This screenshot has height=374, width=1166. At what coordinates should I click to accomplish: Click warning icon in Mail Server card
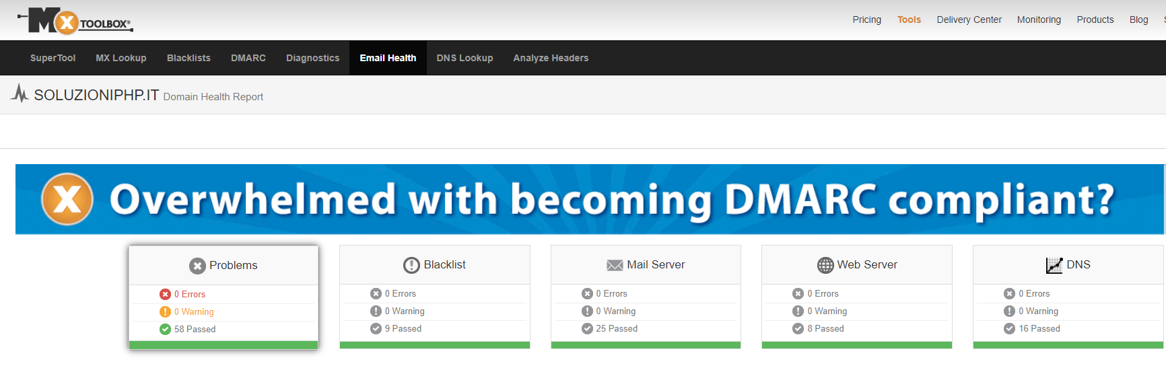[x=587, y=311]
